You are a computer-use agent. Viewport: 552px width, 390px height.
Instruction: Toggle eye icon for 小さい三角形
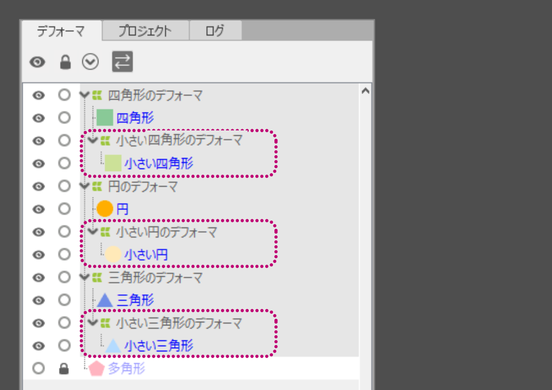pyautogui.click(x=39, y=346)
